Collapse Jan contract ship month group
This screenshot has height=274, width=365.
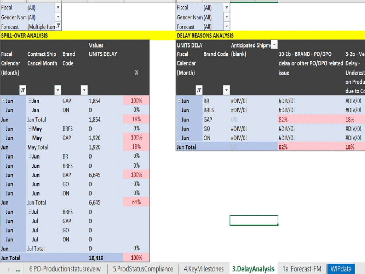click(30, 101)
